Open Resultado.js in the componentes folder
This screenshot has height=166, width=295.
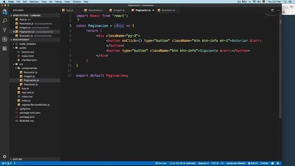(x=31, y=84)
